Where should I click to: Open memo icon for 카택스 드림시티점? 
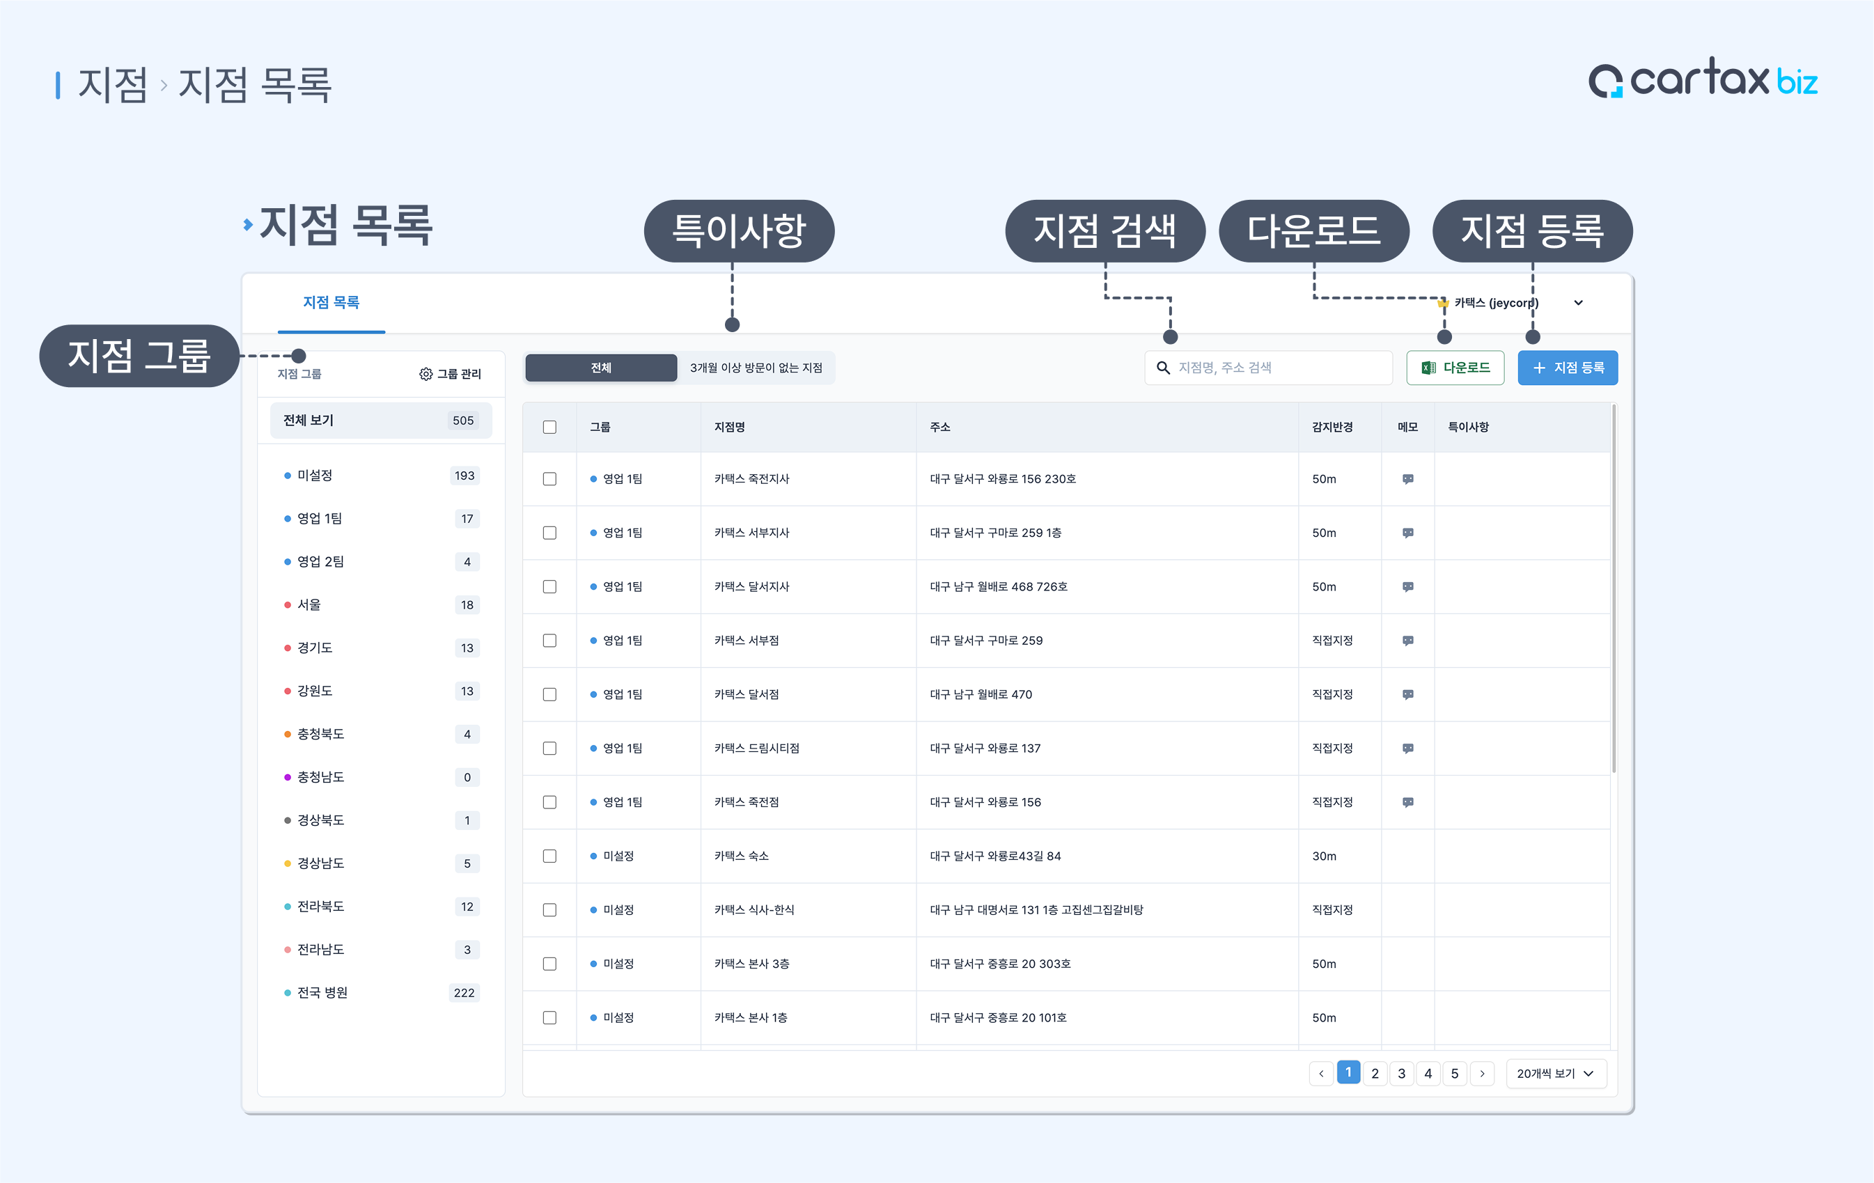pyautogui.click(x=1407, y=749)
